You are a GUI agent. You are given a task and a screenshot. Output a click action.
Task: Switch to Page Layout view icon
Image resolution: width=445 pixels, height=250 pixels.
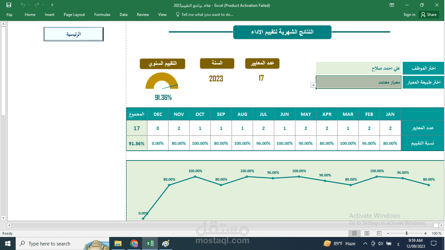[367, 233]
